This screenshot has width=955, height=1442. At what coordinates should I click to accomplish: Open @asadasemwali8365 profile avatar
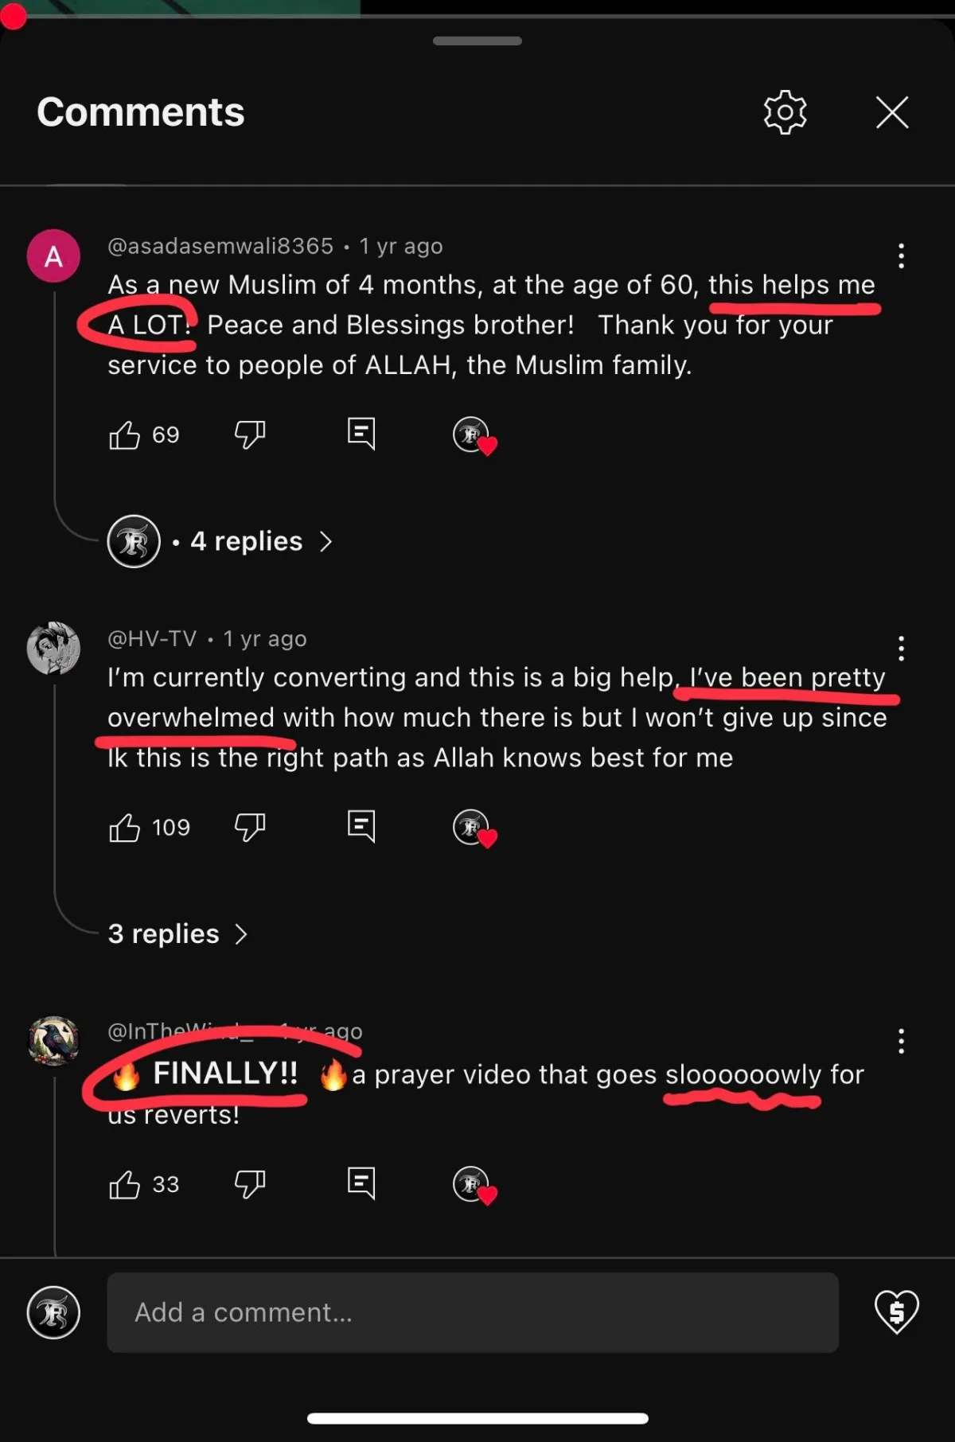53,256
